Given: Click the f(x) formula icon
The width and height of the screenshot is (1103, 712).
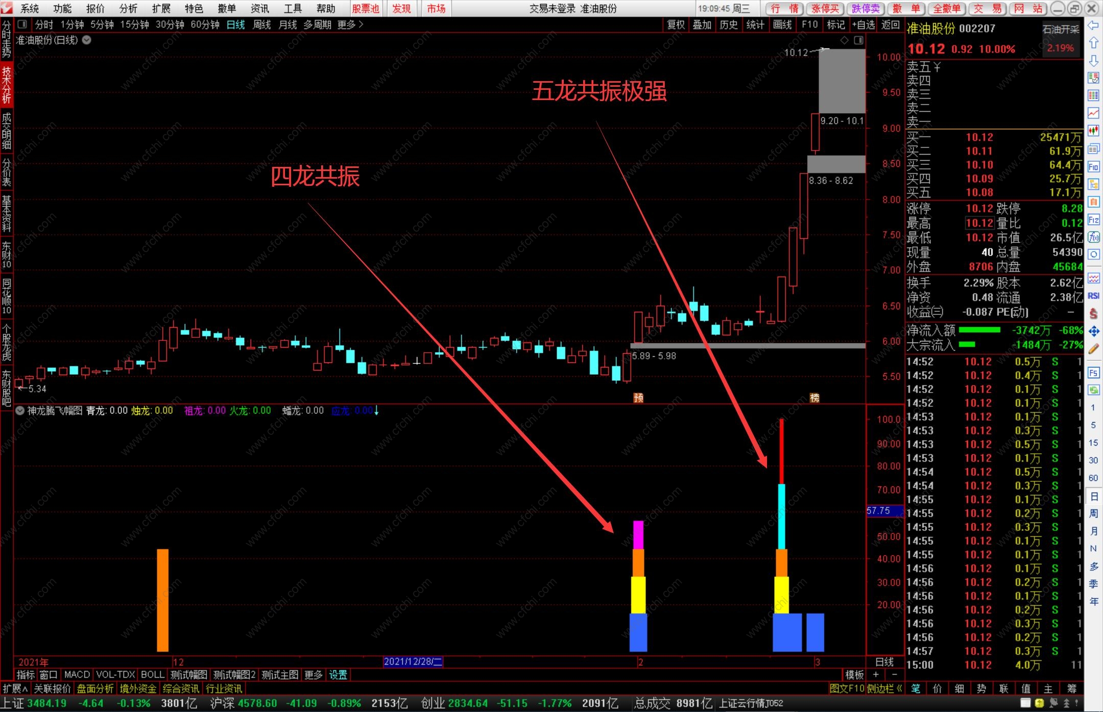Looking at the screenshot, I should 1093,237.
